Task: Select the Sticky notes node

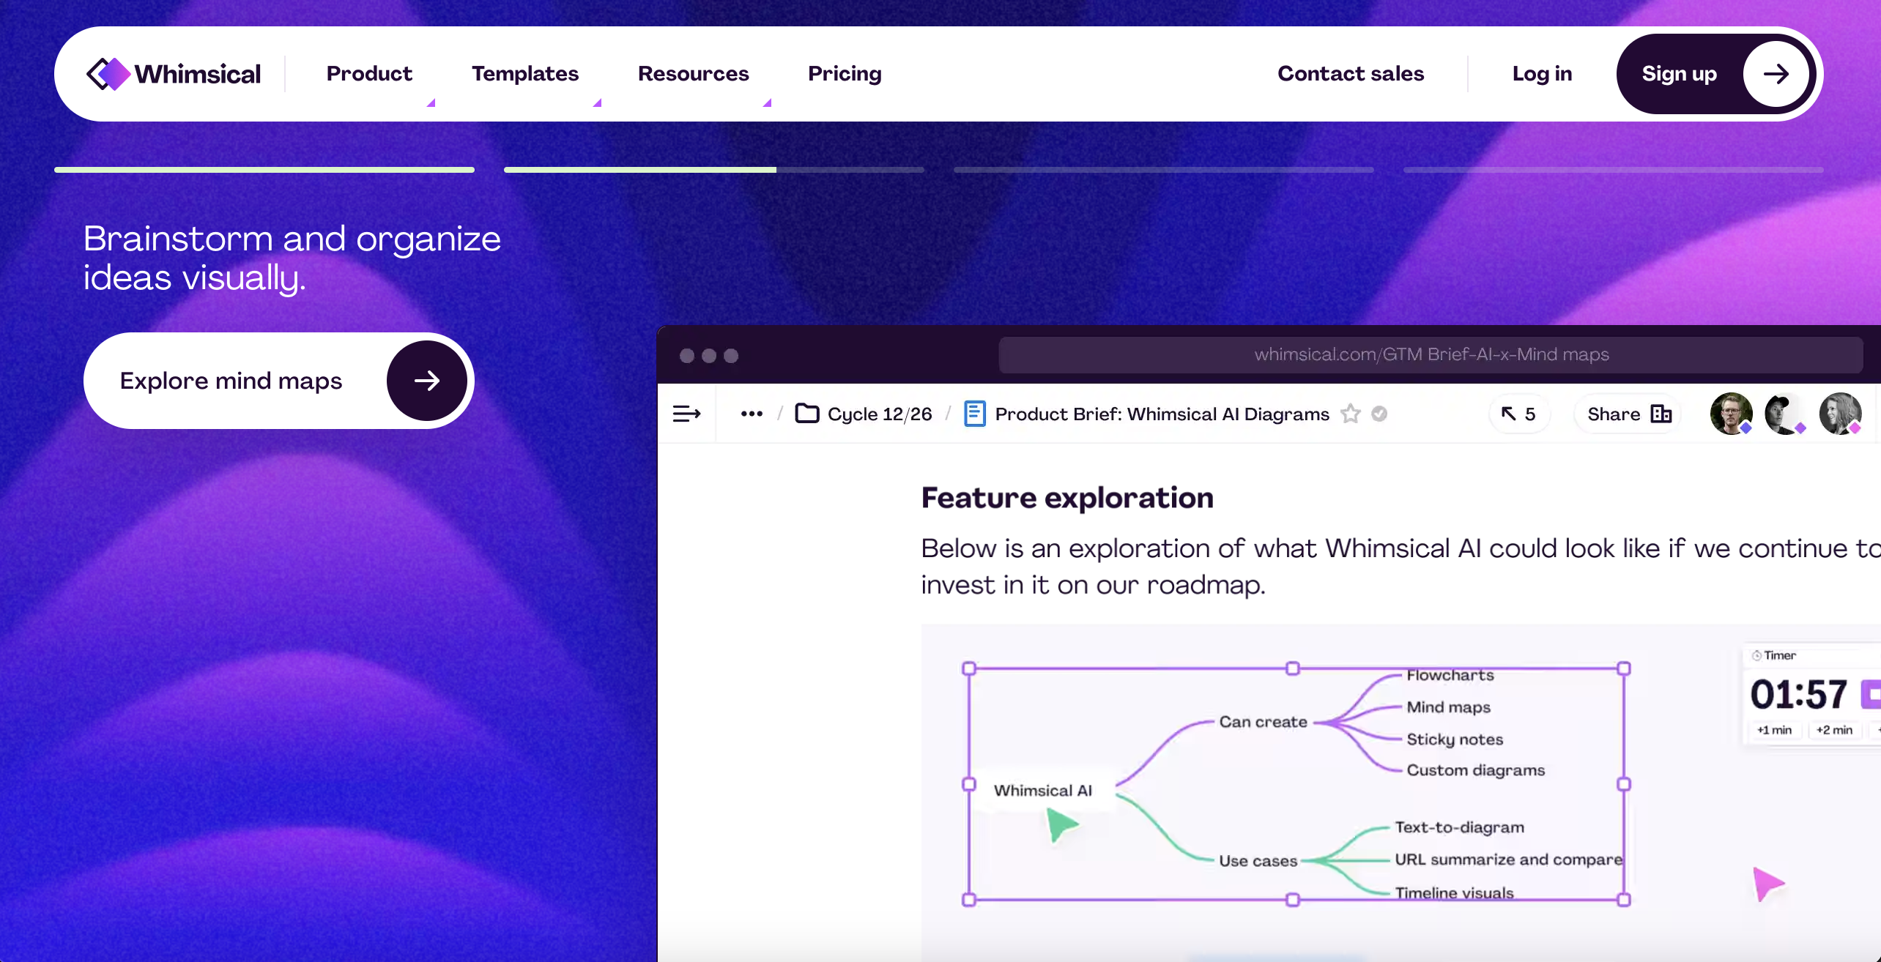Action: pos(1455,739)
